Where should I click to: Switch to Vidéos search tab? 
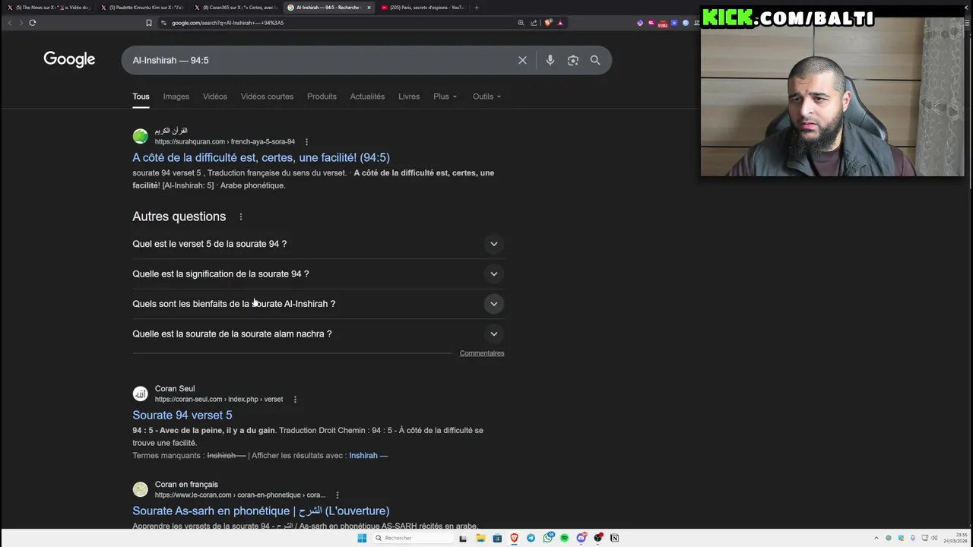(x=214, y=96)
